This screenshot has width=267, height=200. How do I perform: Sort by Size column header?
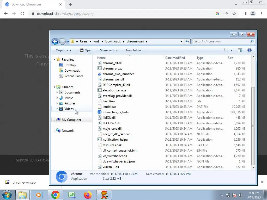click(230, 58)
